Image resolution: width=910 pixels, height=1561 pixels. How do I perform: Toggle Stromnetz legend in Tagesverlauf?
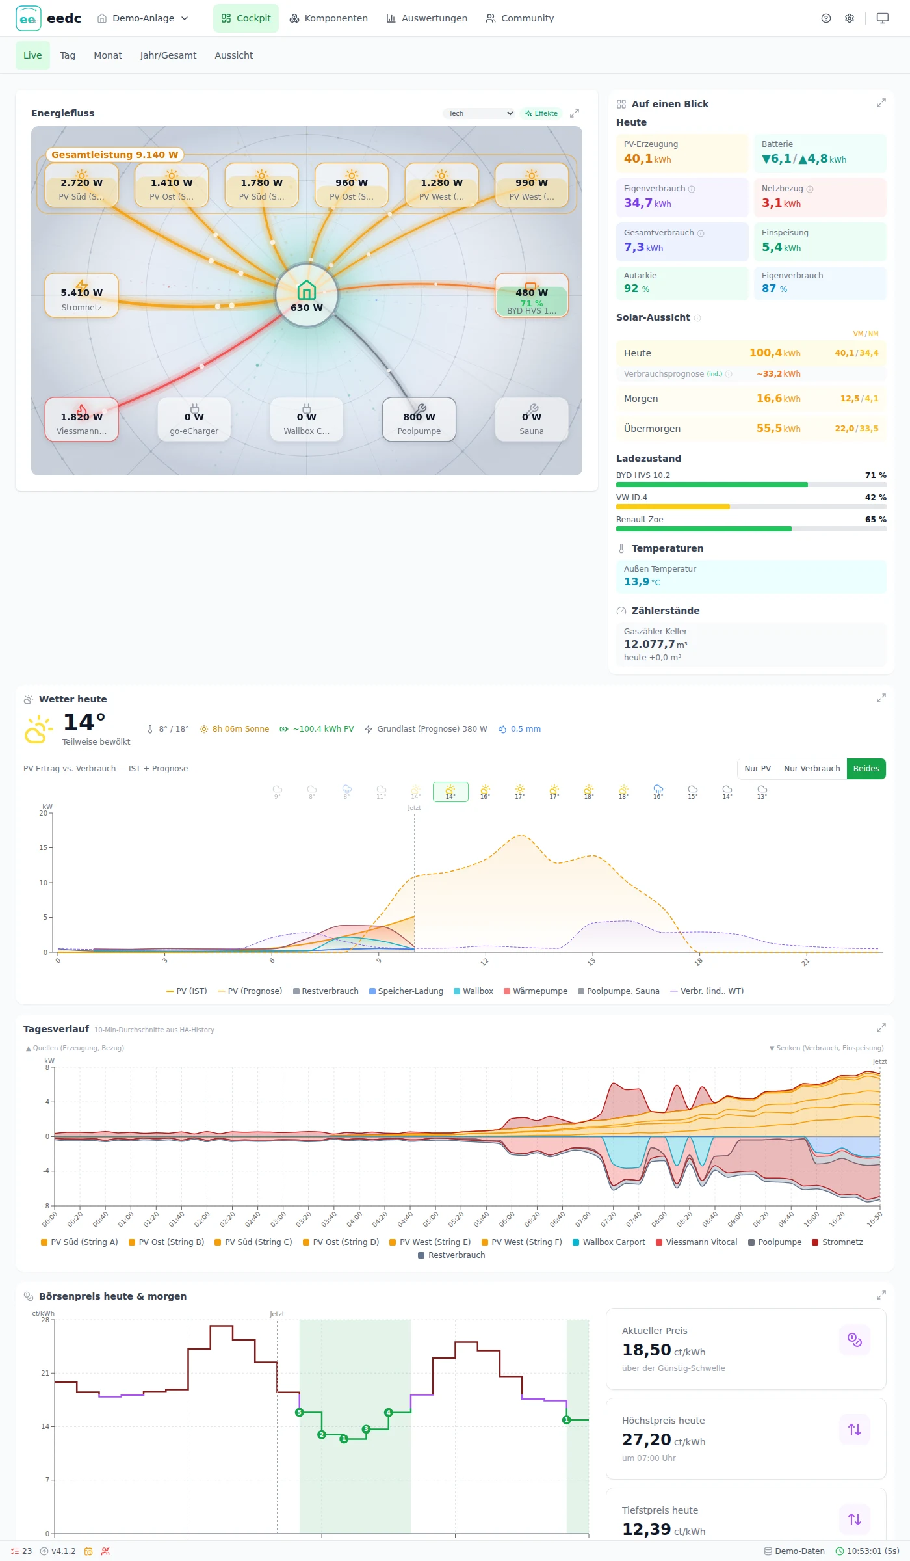click(837, 1242)
